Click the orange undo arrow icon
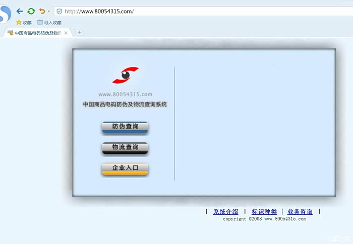The width and height of the screenshot is (353, 244). 42,11
